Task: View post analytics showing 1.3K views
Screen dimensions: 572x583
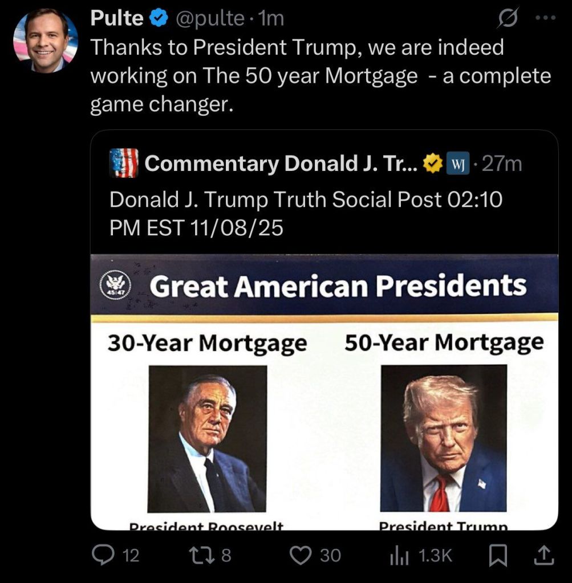Action: (x=397, y=556)
